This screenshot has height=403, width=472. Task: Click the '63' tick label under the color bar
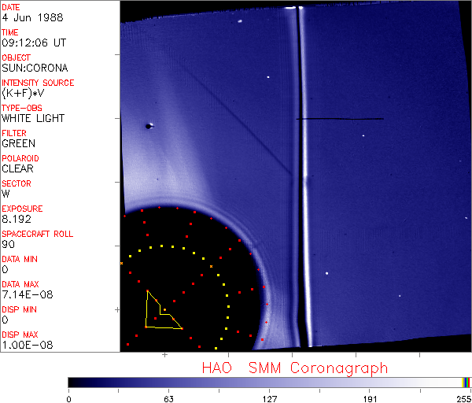pos(168,398)
